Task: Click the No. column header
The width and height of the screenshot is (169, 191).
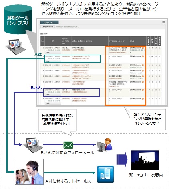Action: coord(42,41)
